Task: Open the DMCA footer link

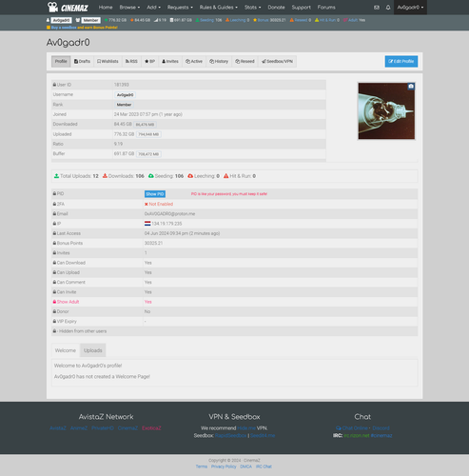Action: pos(245,466)
